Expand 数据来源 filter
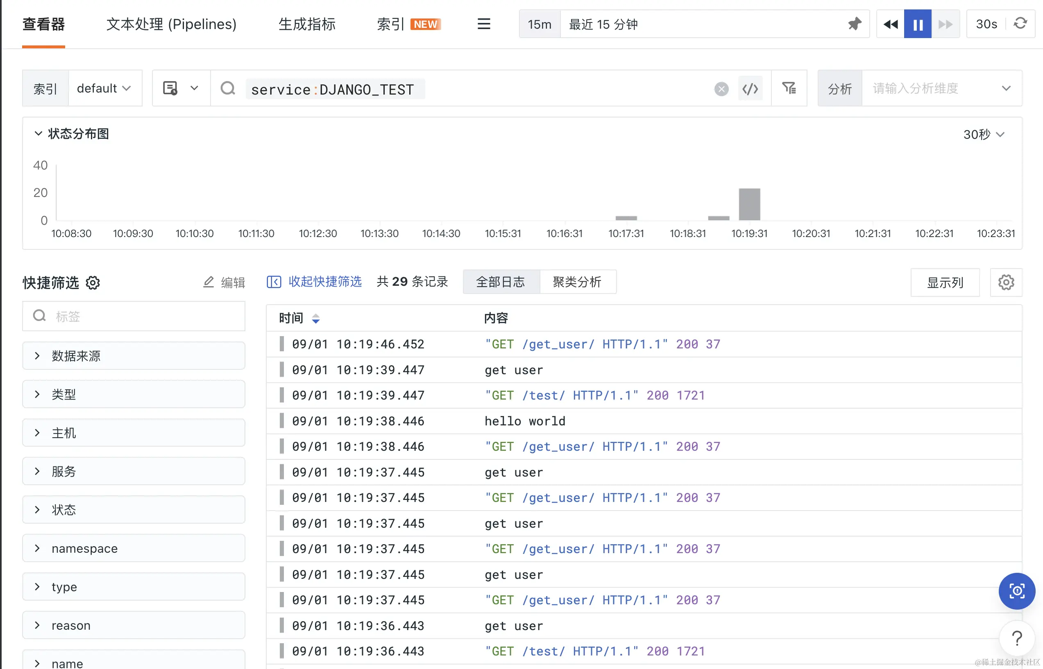 pos(134,356)
